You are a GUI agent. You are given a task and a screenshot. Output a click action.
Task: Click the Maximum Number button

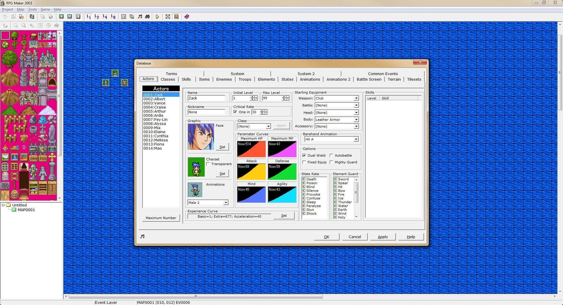point(161,218)
